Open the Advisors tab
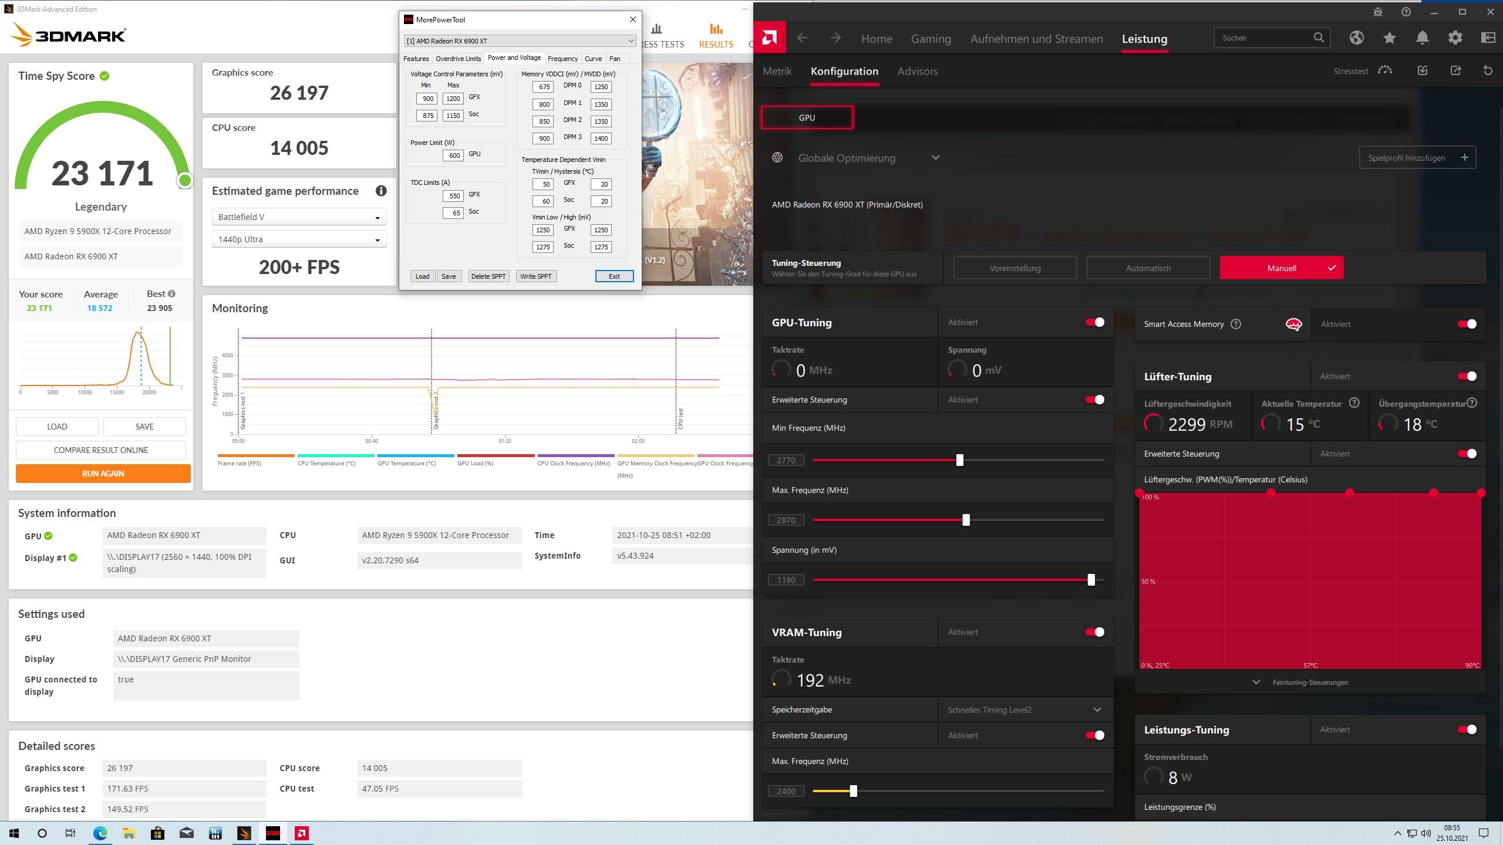This screenshot has width=1503, height=845. (917, 71)
